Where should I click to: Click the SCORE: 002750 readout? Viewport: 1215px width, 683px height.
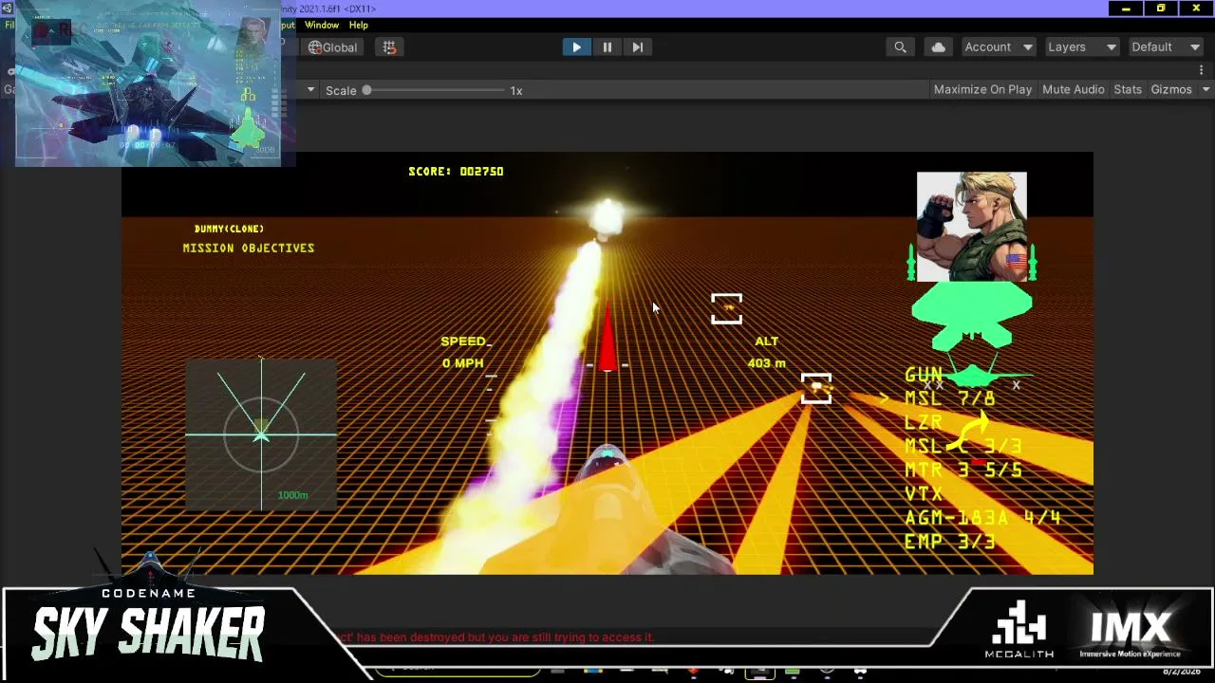tap(456, 172)
